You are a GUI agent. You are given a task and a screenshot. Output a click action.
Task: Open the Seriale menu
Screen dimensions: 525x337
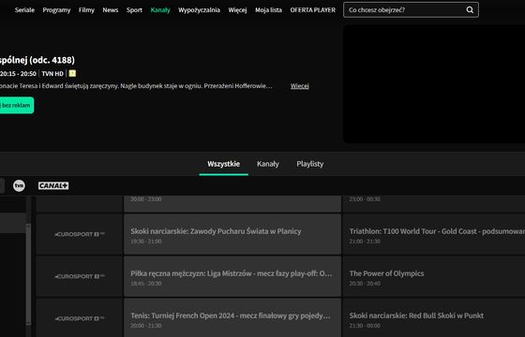tap(24, 10)
